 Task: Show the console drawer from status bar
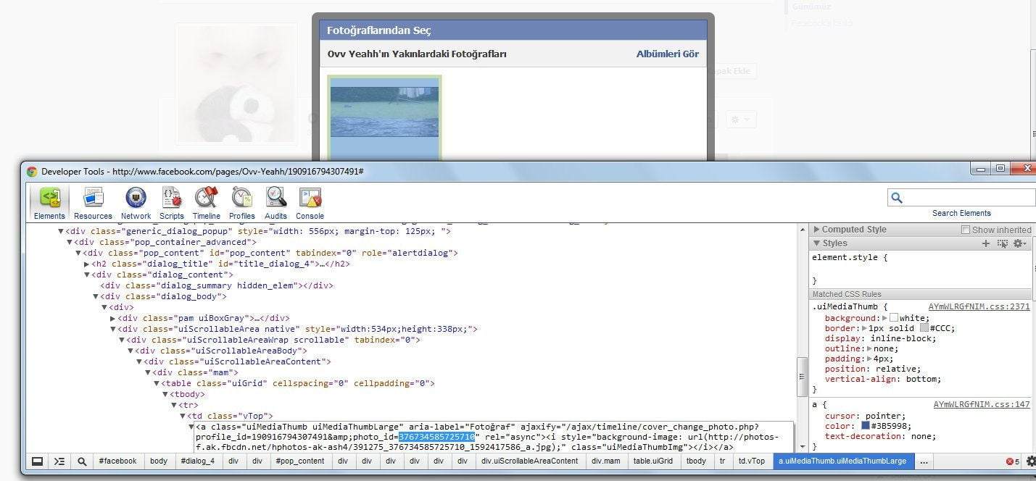(x=59, y=461)
